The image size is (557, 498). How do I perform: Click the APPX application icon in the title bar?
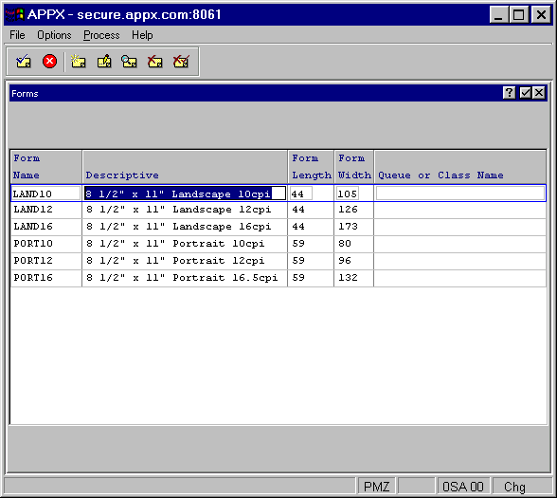pyautogui.click(x=14, y=14)
